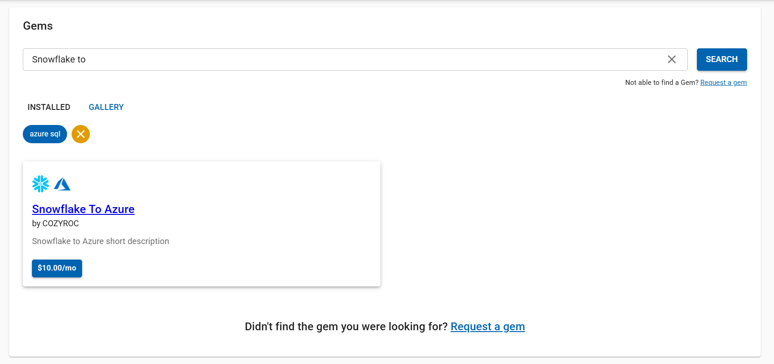Toggle the azure sql filter chip
The image size is (774, 364).
point(45,134)
